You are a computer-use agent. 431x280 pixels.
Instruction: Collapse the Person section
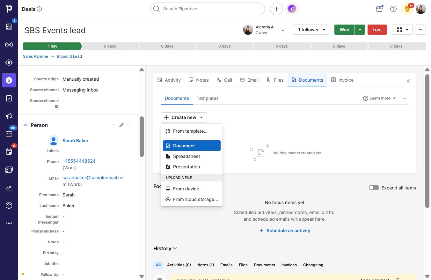[x=26, y=125]
